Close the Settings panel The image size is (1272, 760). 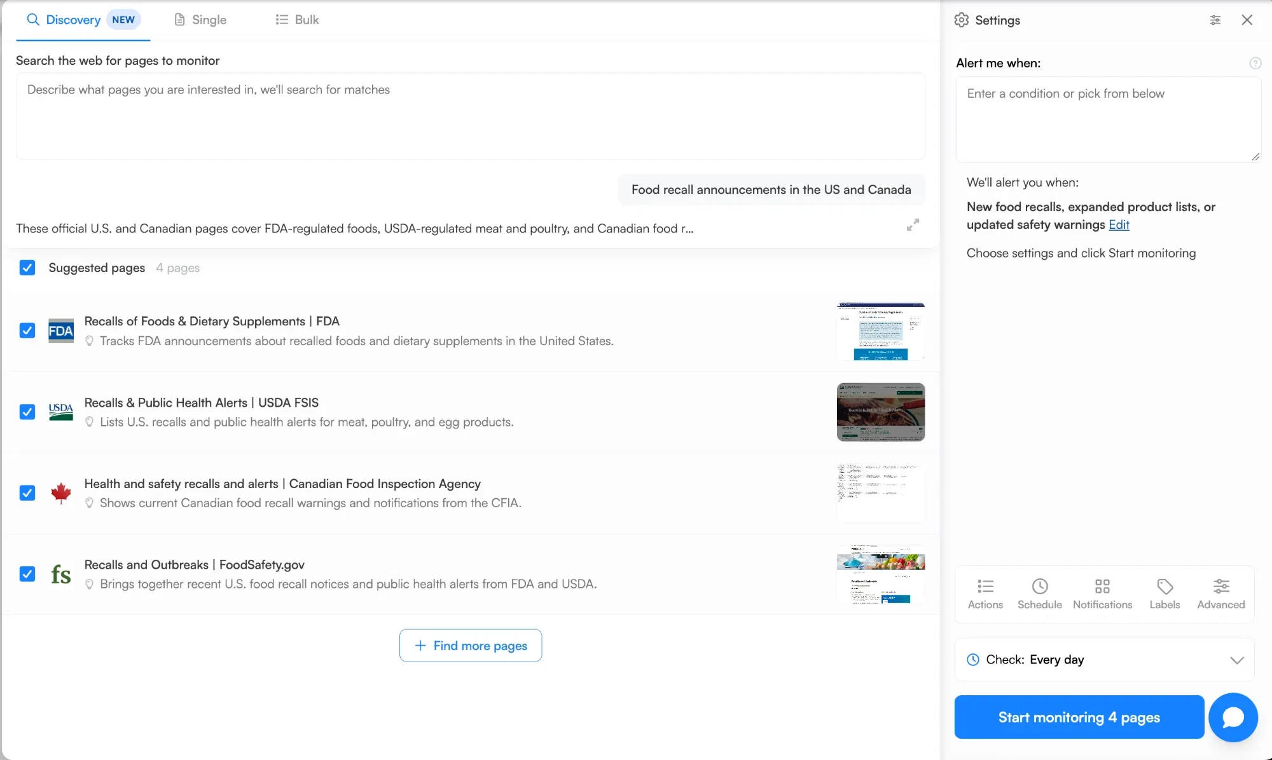pos(1247,20)
